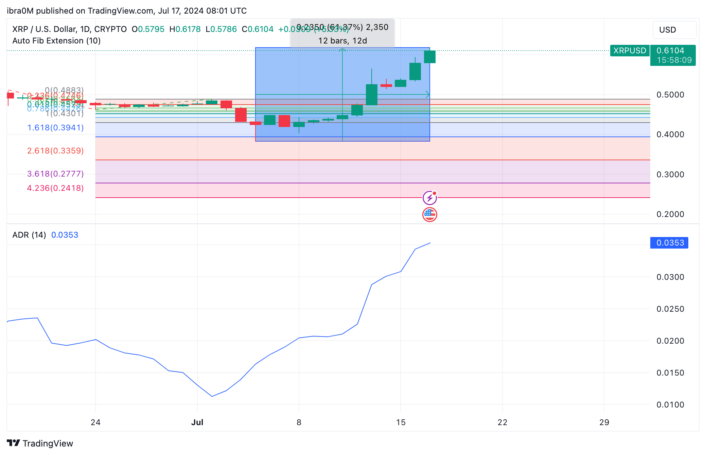Click the blue 0.0353 ADR value tag

pos(669,243)
